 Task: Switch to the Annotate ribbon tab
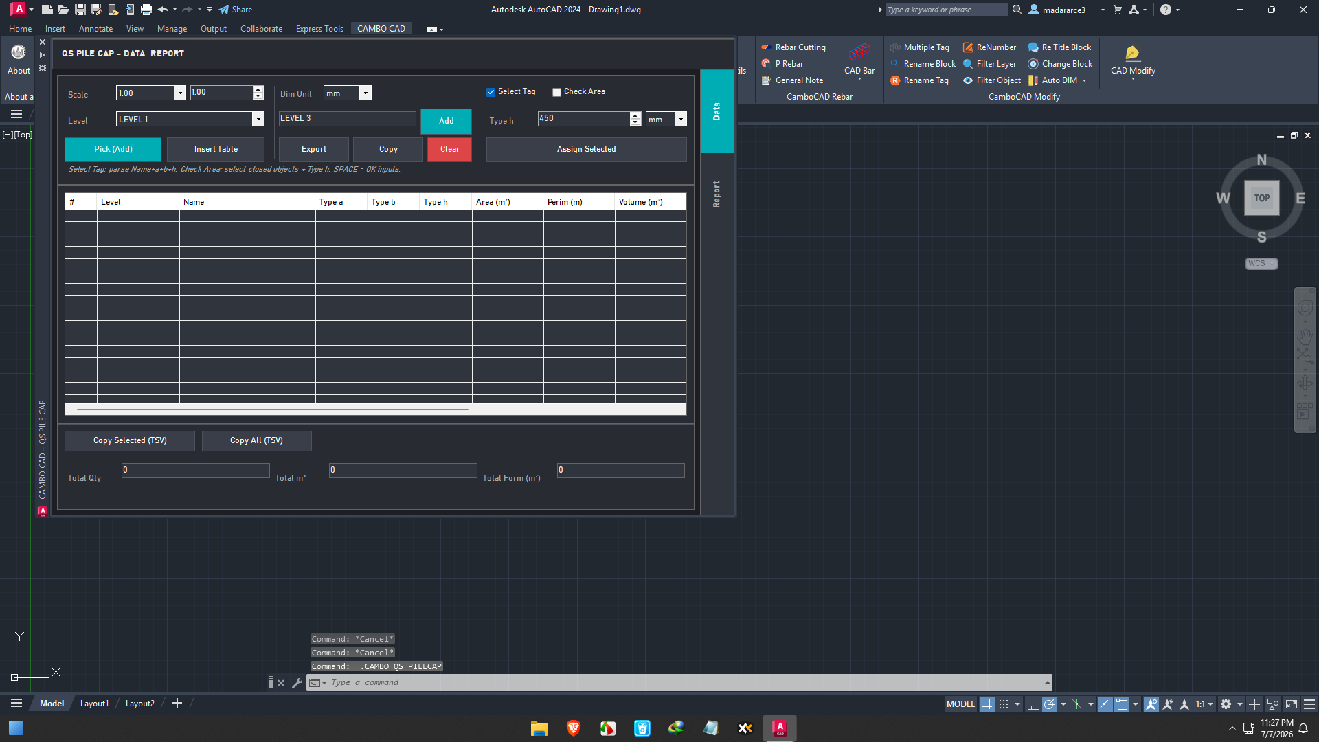(x=95, y=29)
